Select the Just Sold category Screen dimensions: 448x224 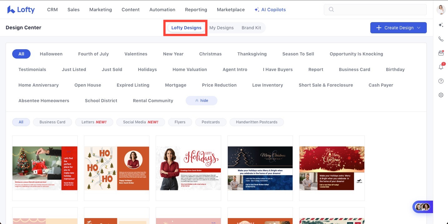pyautogui.click(x=112, y=69)
